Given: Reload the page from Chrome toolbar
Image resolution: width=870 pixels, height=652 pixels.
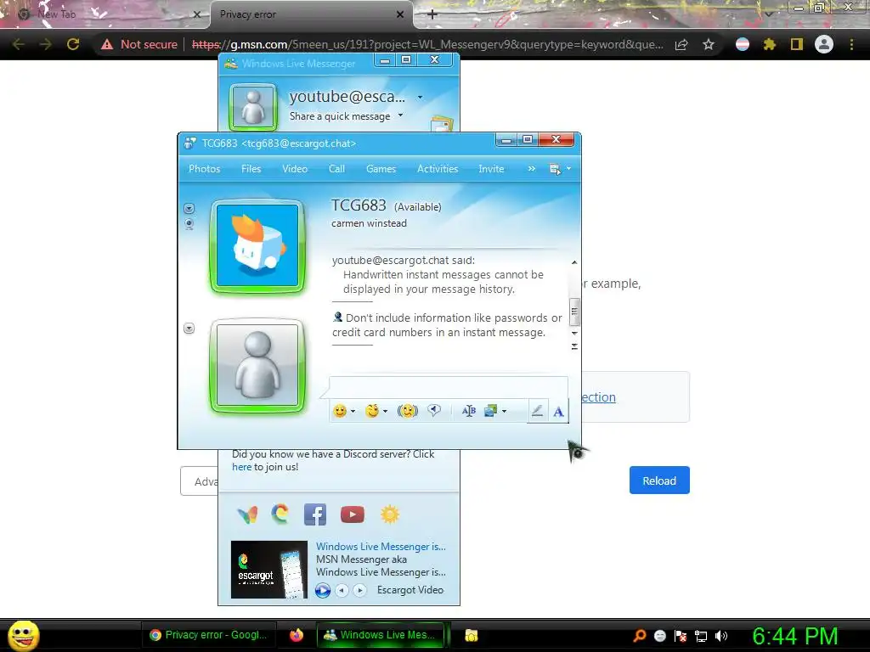Looking at the screenshot, I should [73, 44].
